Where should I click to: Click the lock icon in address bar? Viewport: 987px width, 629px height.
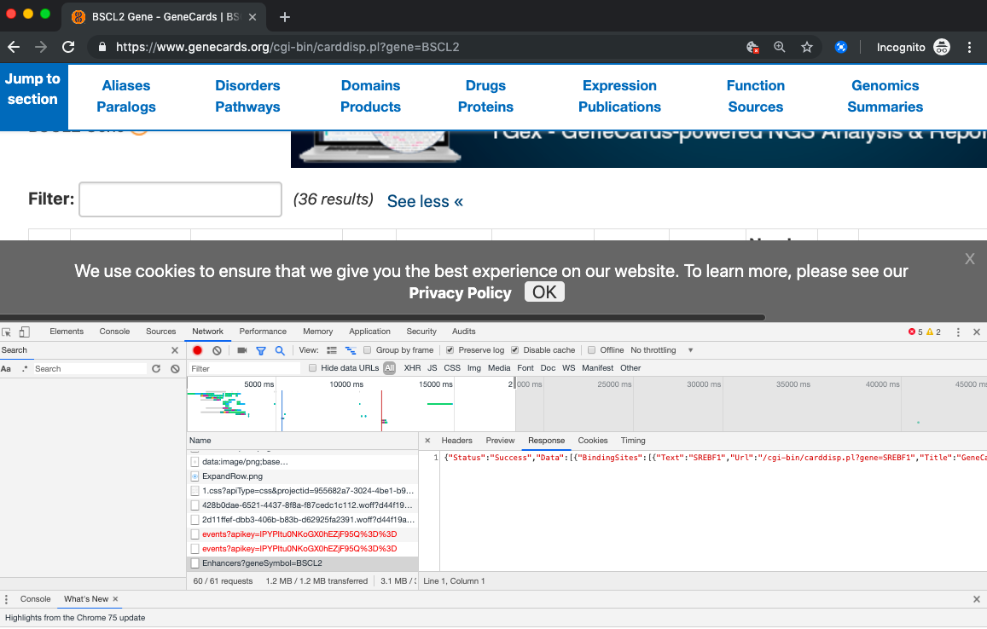[102, 47]
